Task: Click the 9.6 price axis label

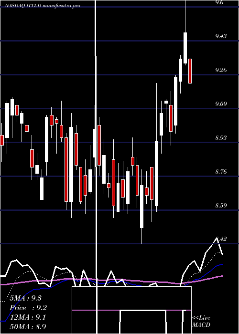Action: 219,2
